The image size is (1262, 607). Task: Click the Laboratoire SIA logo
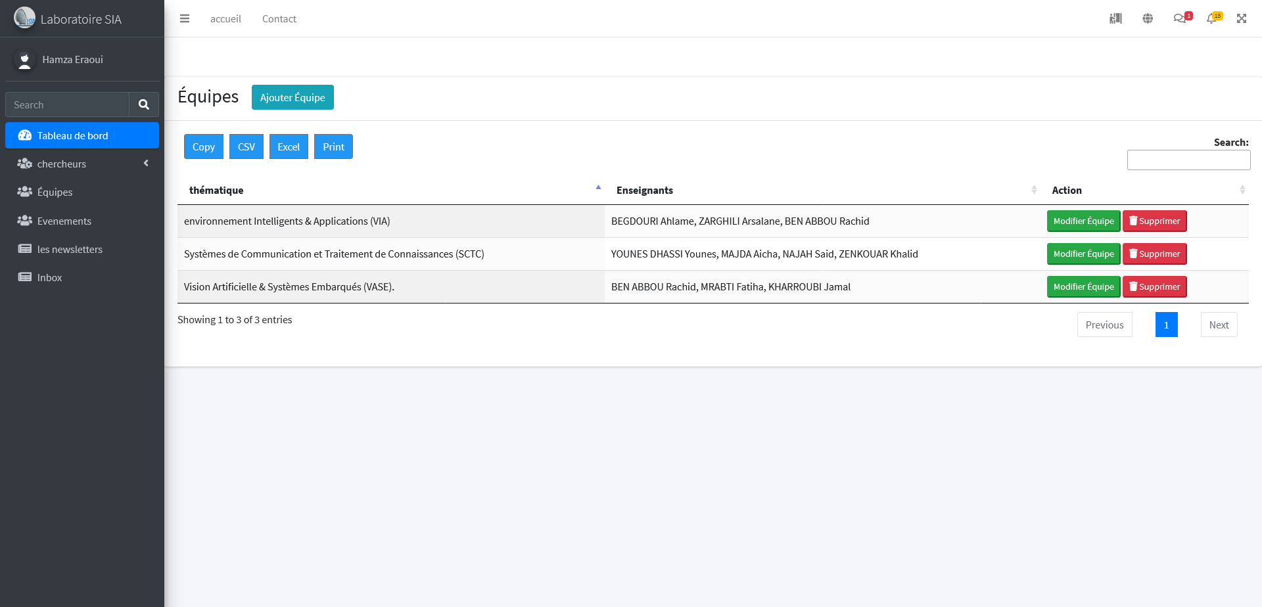[24, 18]
